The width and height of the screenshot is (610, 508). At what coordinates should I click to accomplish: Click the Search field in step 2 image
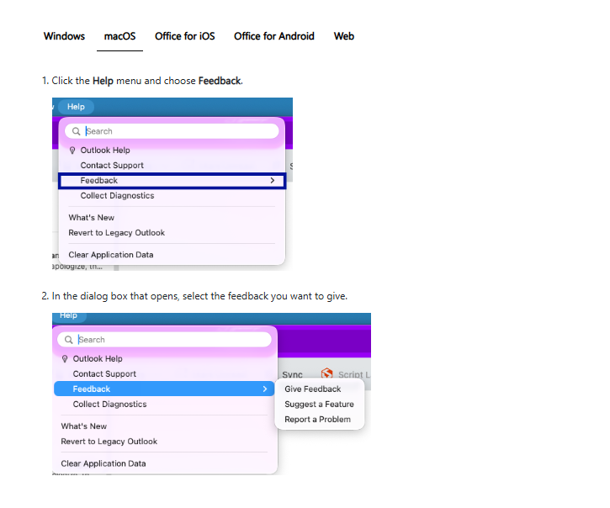click(x=164, y=340)
